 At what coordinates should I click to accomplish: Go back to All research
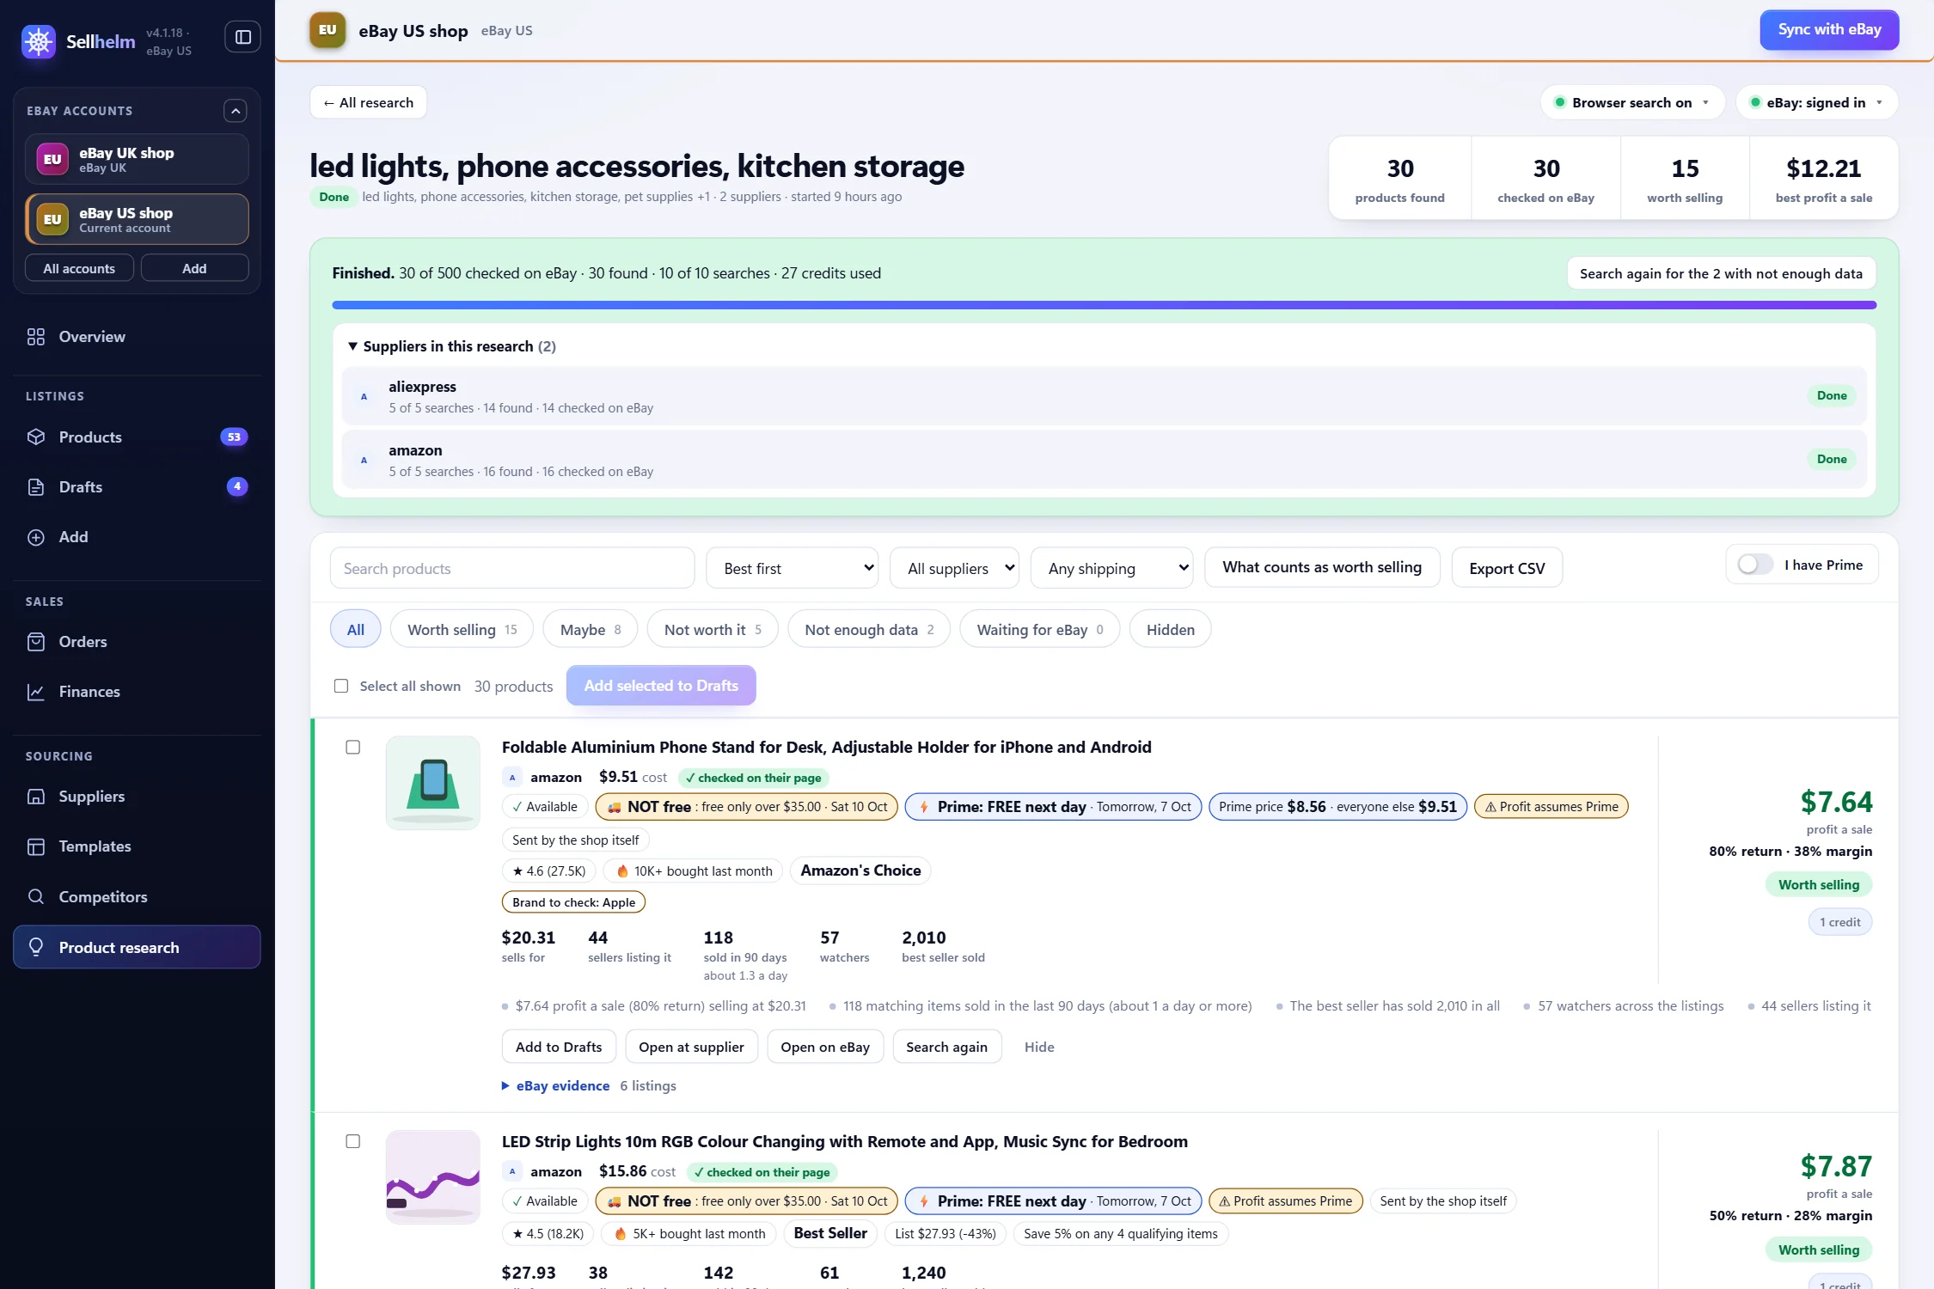[368, 102]
